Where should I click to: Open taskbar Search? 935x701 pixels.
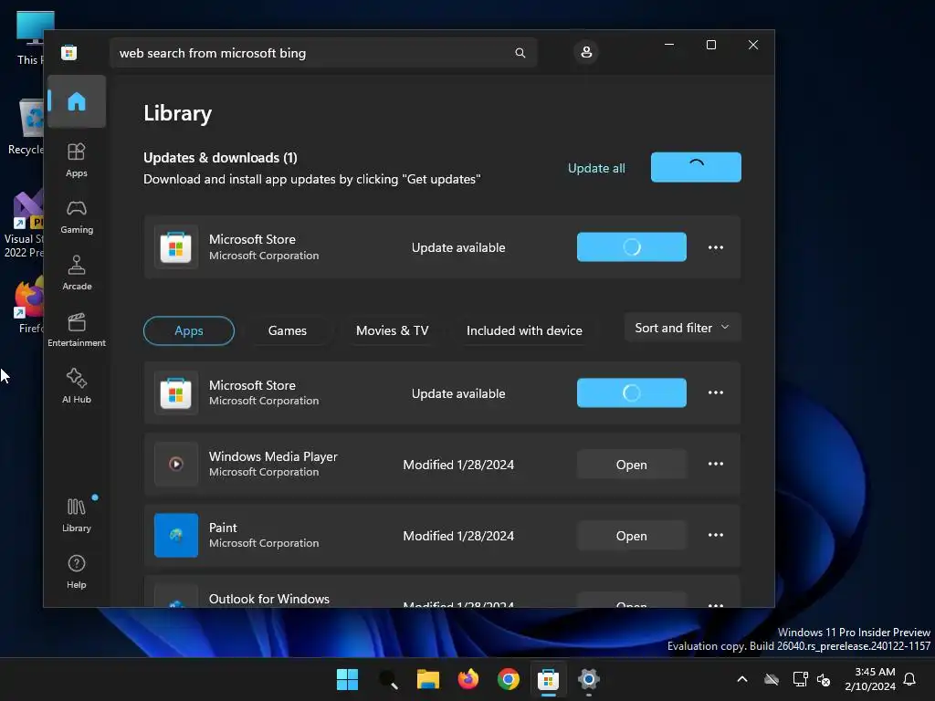387,679
